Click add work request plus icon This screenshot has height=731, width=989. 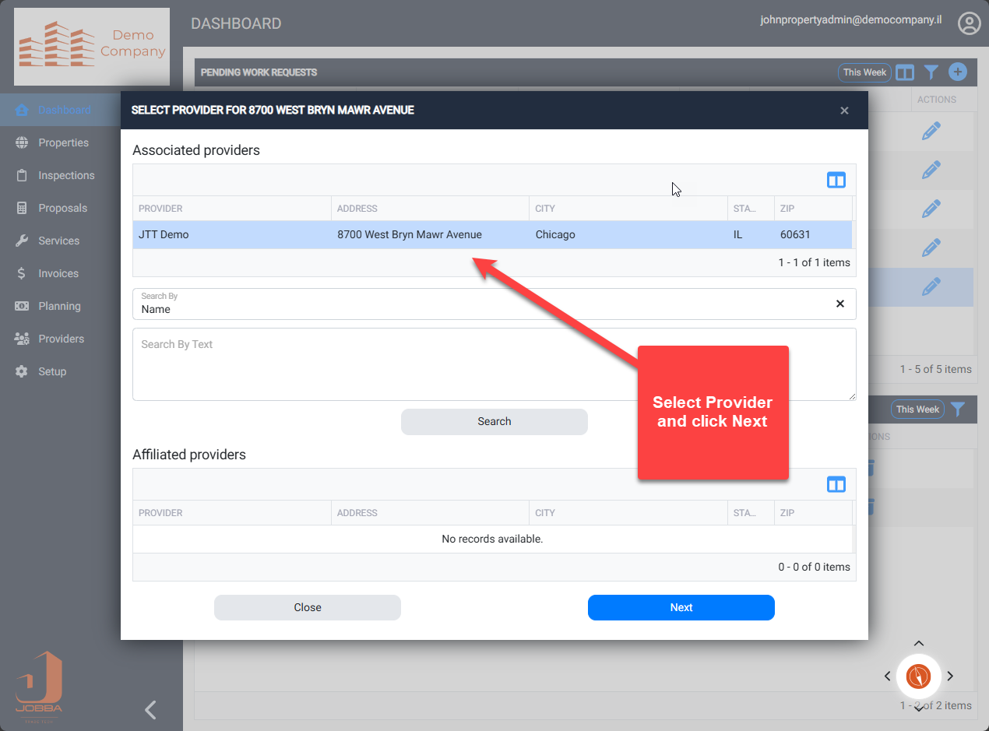tap(957, 72)
